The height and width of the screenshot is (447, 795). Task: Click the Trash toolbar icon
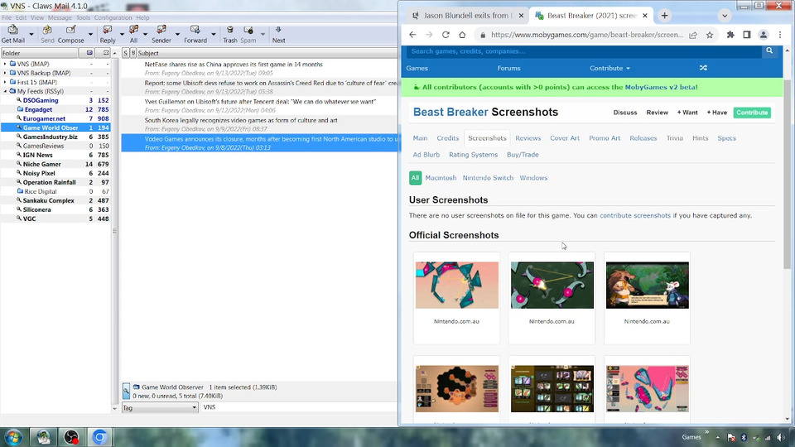(x=229, y=34)
